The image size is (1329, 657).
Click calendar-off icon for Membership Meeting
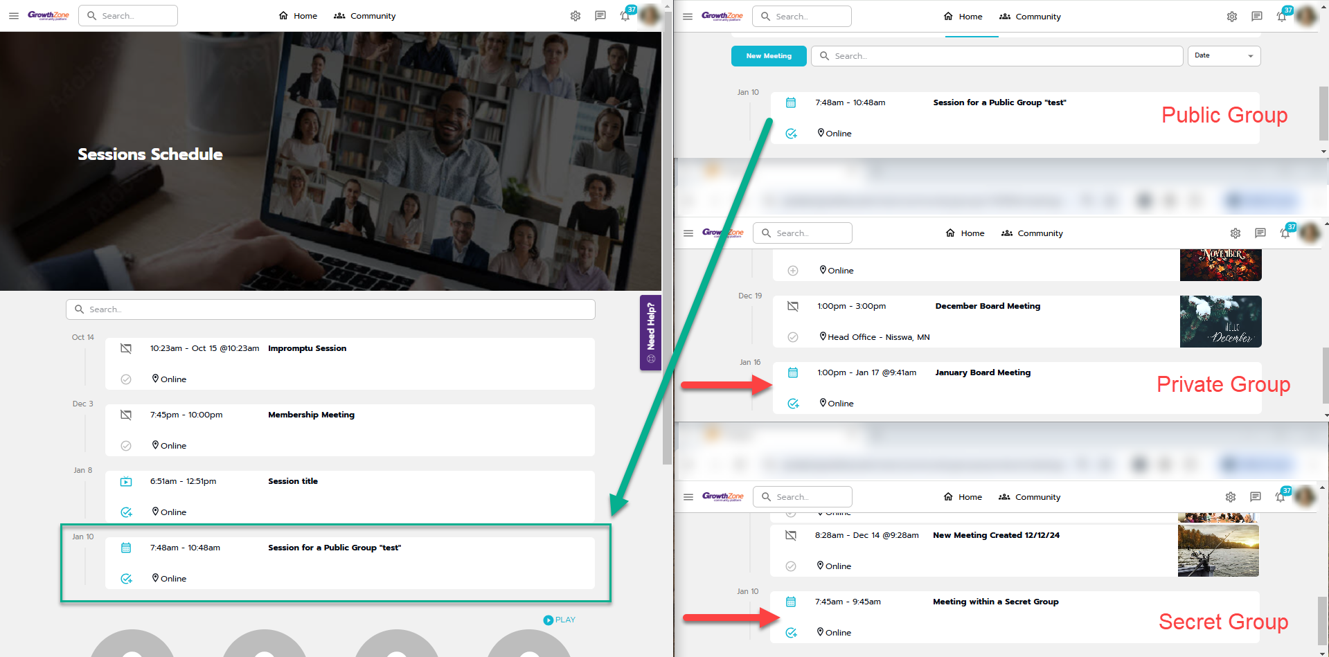126,415
